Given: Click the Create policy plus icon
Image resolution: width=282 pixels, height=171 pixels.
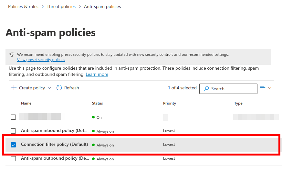Looking at the screenshot, I should pyautogui.click(x=14, y=88).
